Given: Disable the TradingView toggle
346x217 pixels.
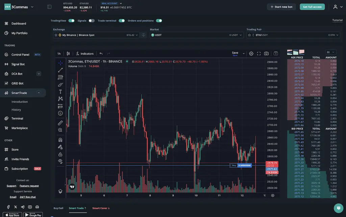Looking at the screenshot, I should 71,21.
